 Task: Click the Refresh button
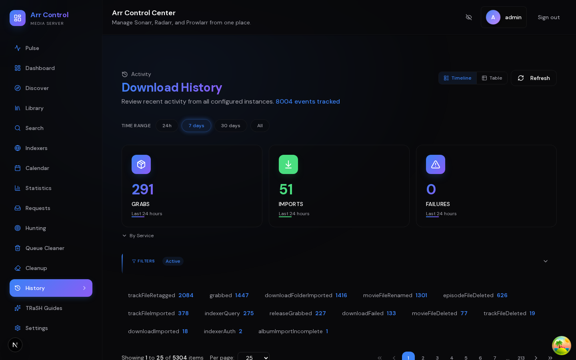pyautogui.click(x=534, y=78)
